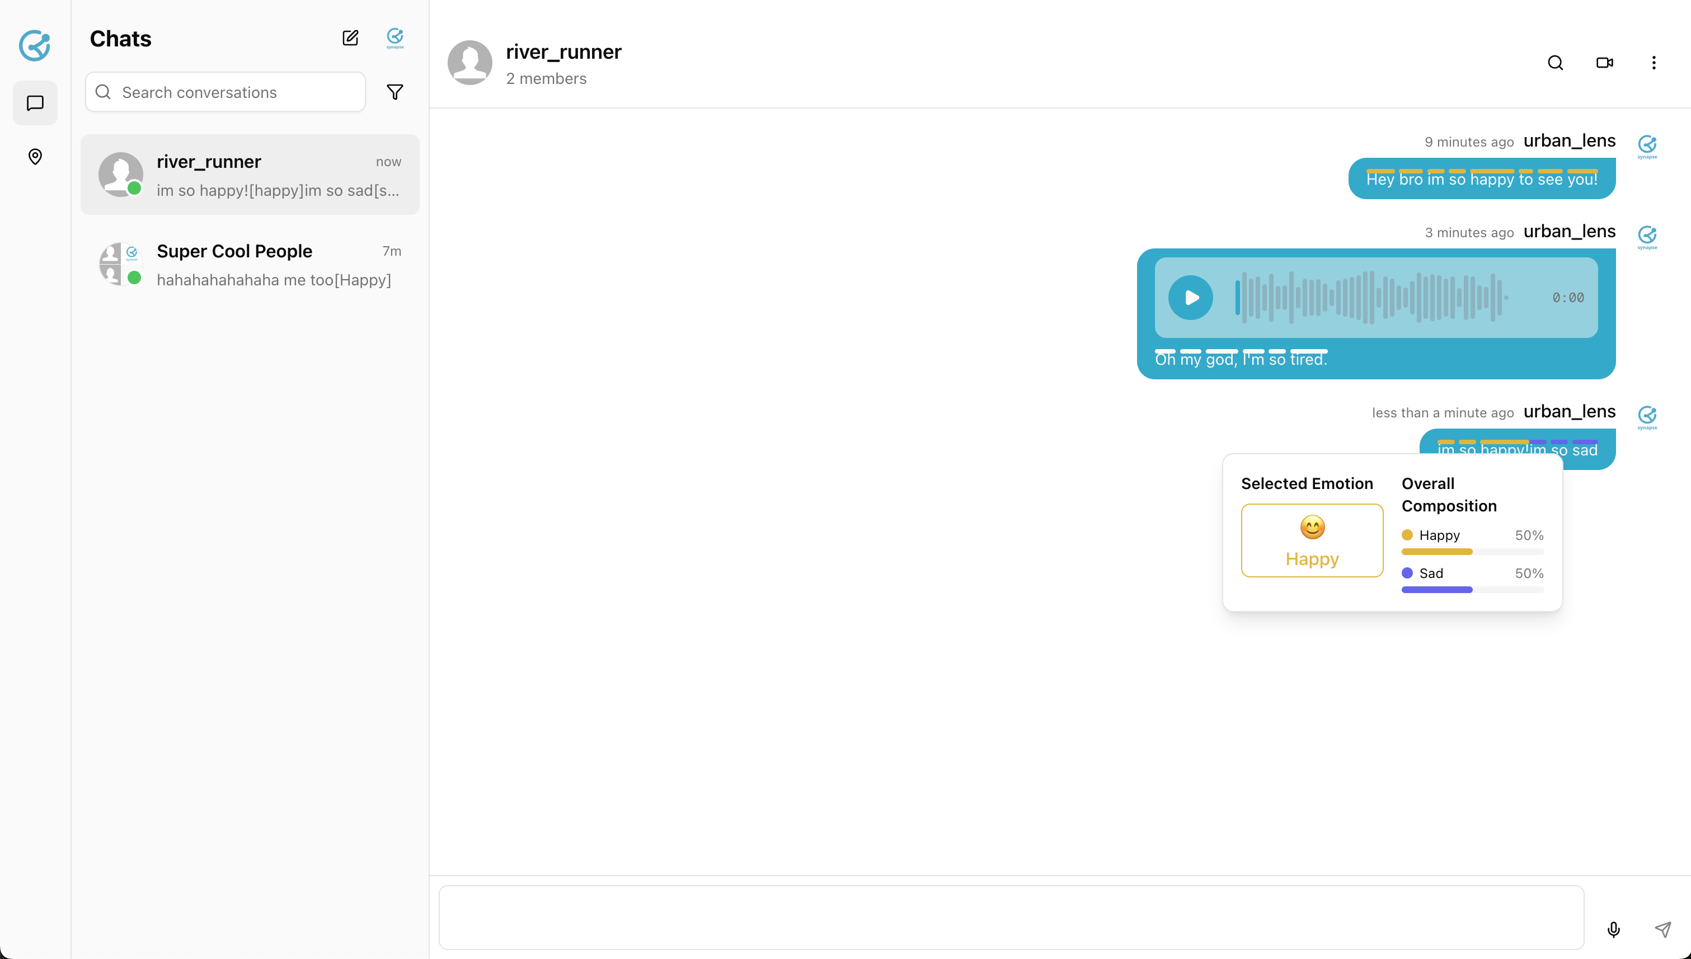
Task: Click the microphone voice record icon
Action: click(1613, 929)
